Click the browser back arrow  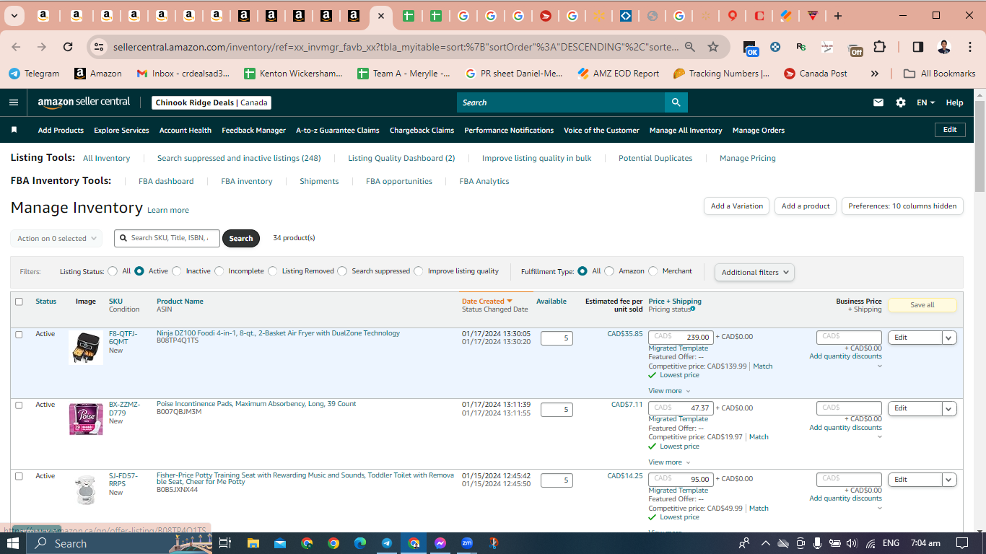[x=16, y=47]
